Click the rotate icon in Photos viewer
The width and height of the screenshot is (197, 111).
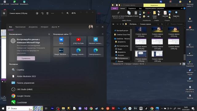(42, 13)
